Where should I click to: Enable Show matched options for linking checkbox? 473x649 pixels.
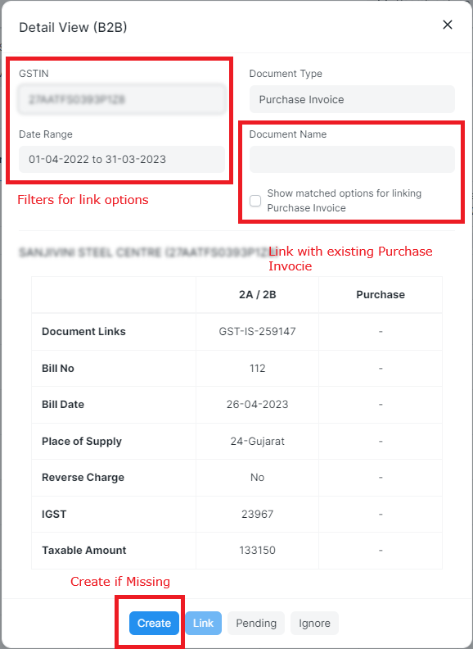point(255,201)
